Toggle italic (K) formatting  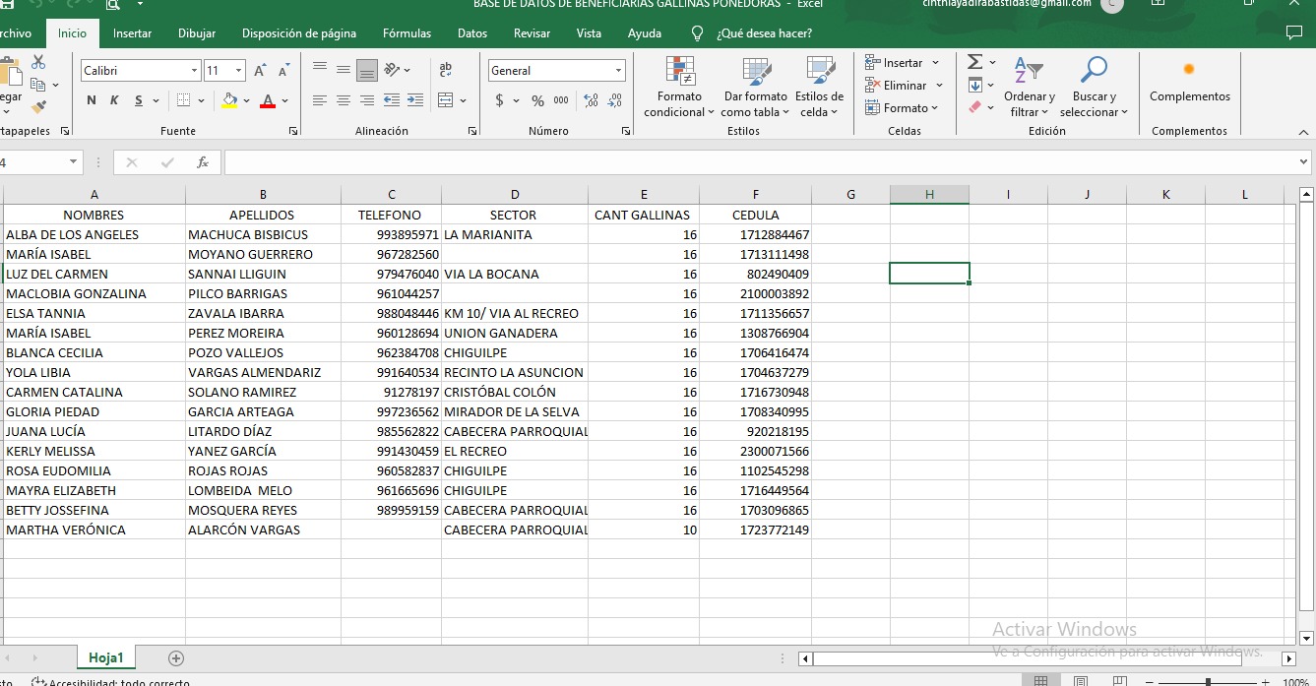(114, 100)
